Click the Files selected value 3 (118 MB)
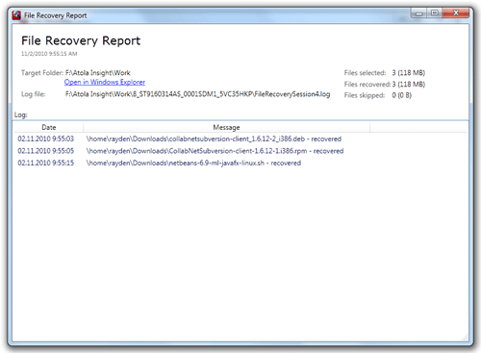This screenshot has width=481, height=353. (x=409, y=73)
